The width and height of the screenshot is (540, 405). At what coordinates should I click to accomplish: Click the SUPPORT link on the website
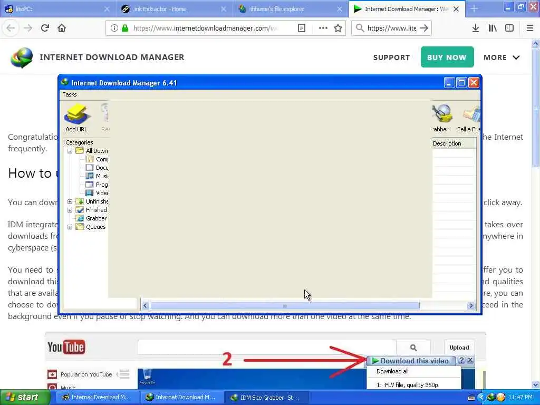click(x=392, y=57)
